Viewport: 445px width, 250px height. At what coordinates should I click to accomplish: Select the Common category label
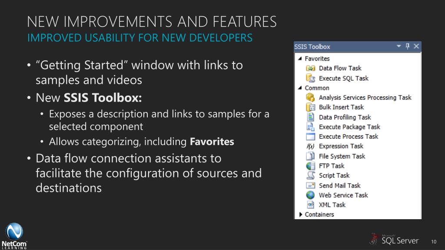[317, 88]
